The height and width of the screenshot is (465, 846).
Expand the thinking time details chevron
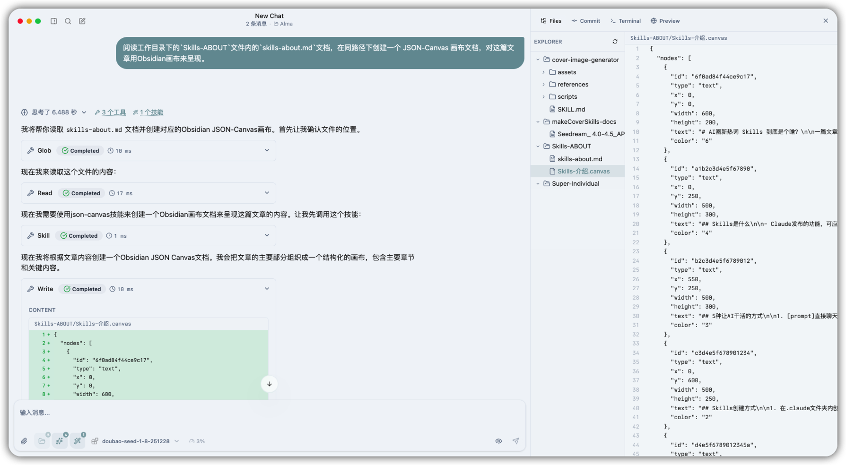84,112
